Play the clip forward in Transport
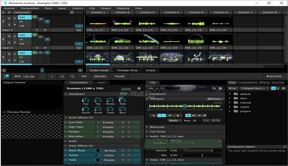288x166 pixels. 162,115
